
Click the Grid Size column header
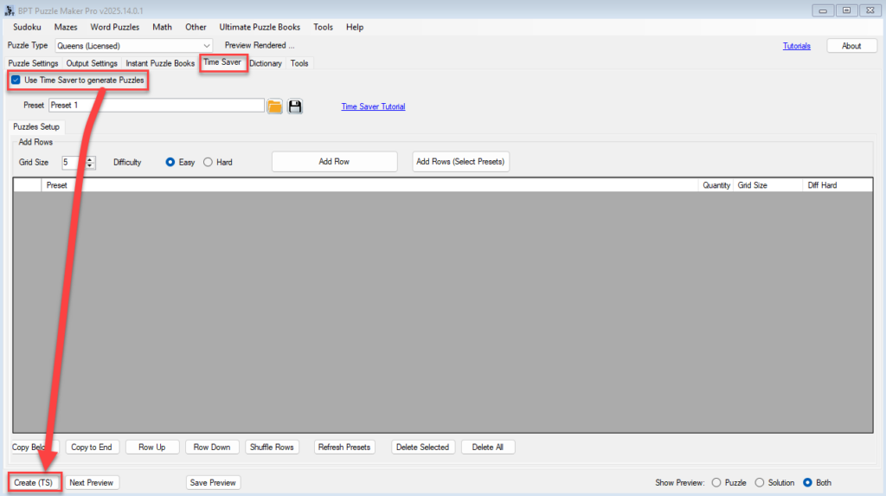768,185
